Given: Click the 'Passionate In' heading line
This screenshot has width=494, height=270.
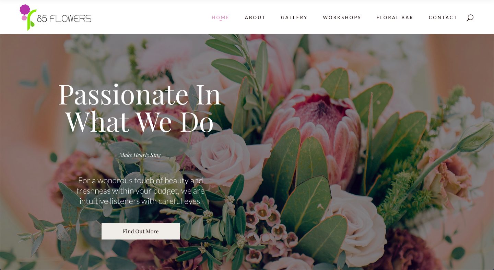Looking at the screenshot, I should pyautogui.click(x=140, y=94).
